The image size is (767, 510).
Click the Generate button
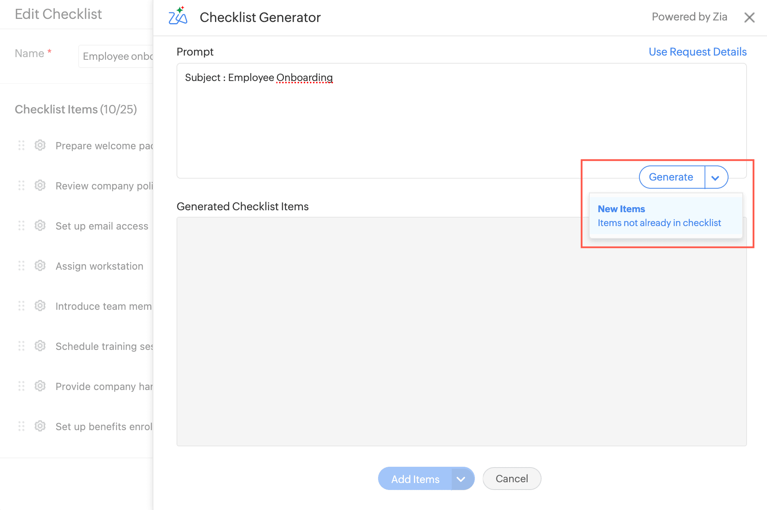click(671, 177)
